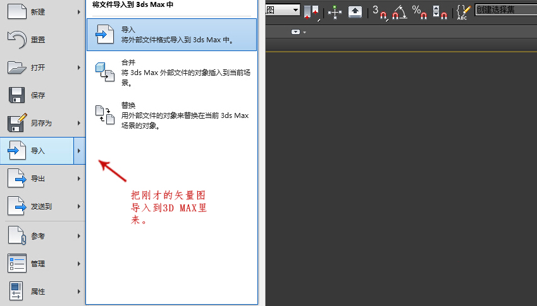Click the 另存为 label

(42, 123)
